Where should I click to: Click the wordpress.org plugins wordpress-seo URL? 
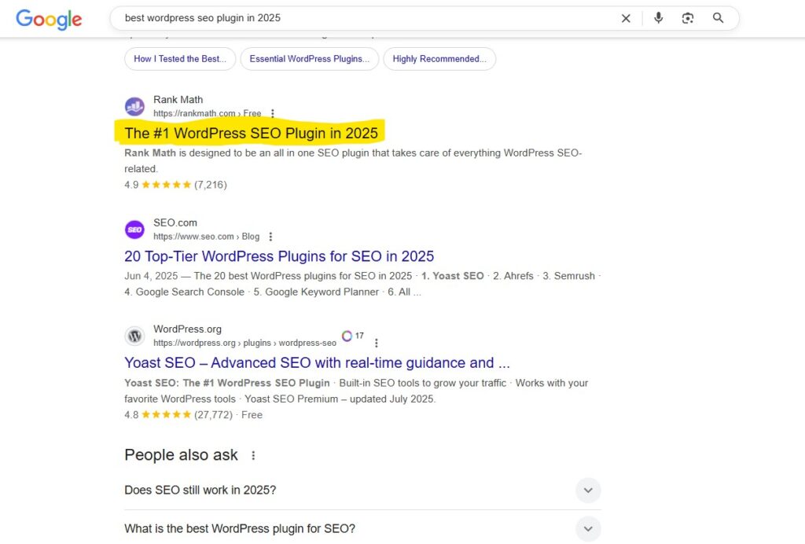click(244, 343)
